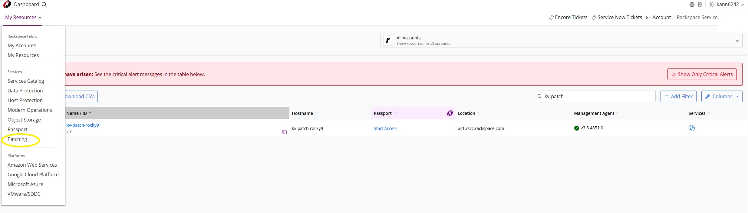Screen dimensions: 748x213
Task: Open Encore Tickets
Action: tap(568, 18)
